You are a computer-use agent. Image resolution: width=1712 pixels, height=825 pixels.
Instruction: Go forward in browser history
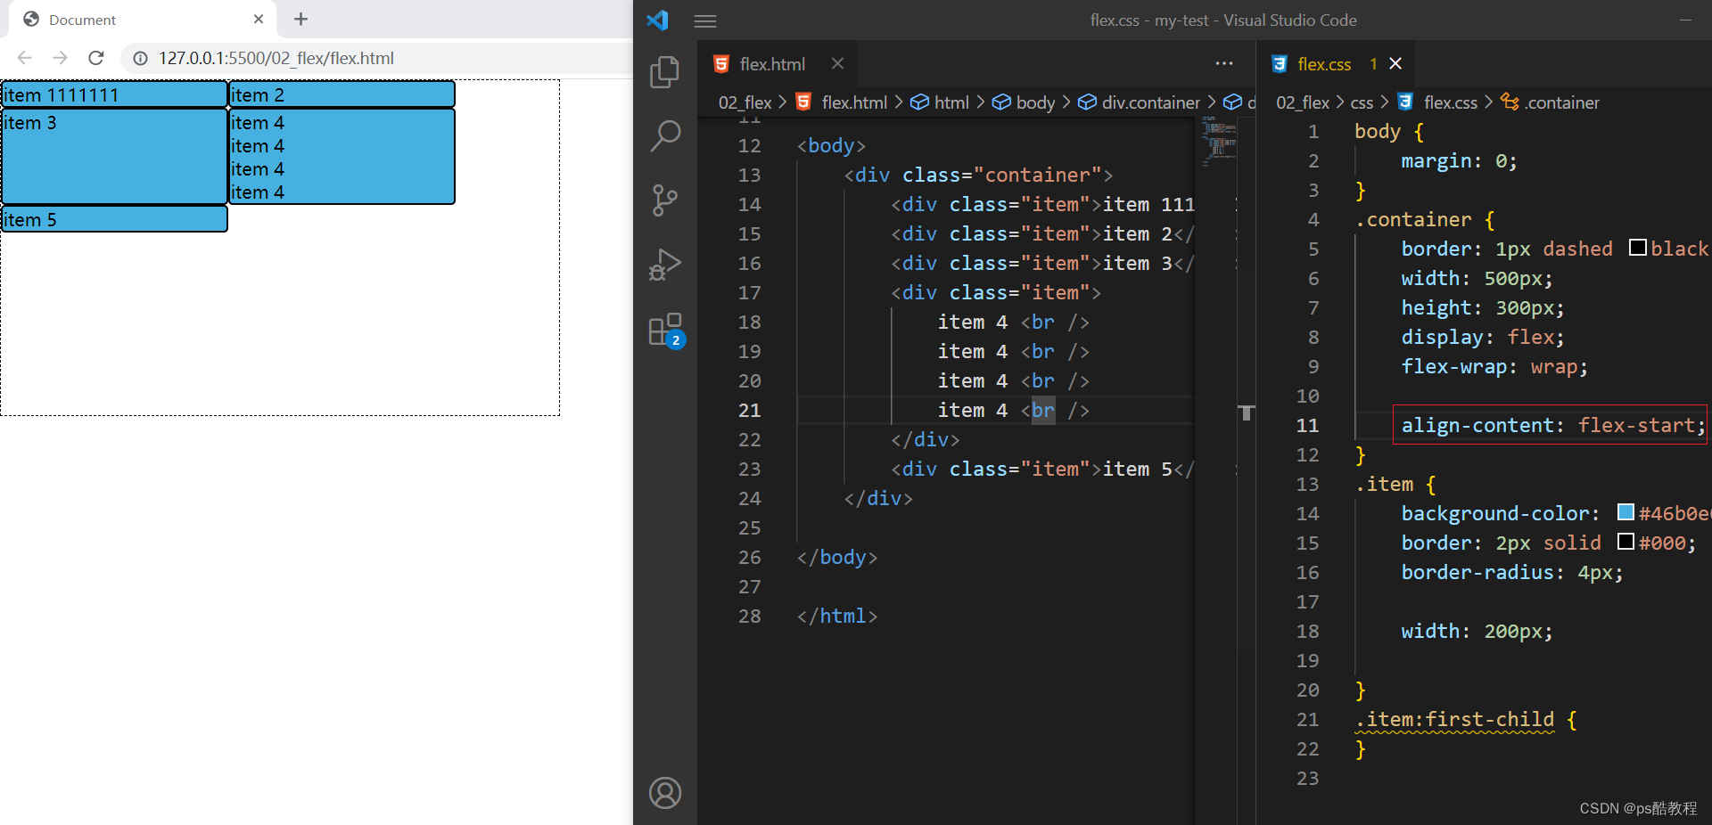60,58
